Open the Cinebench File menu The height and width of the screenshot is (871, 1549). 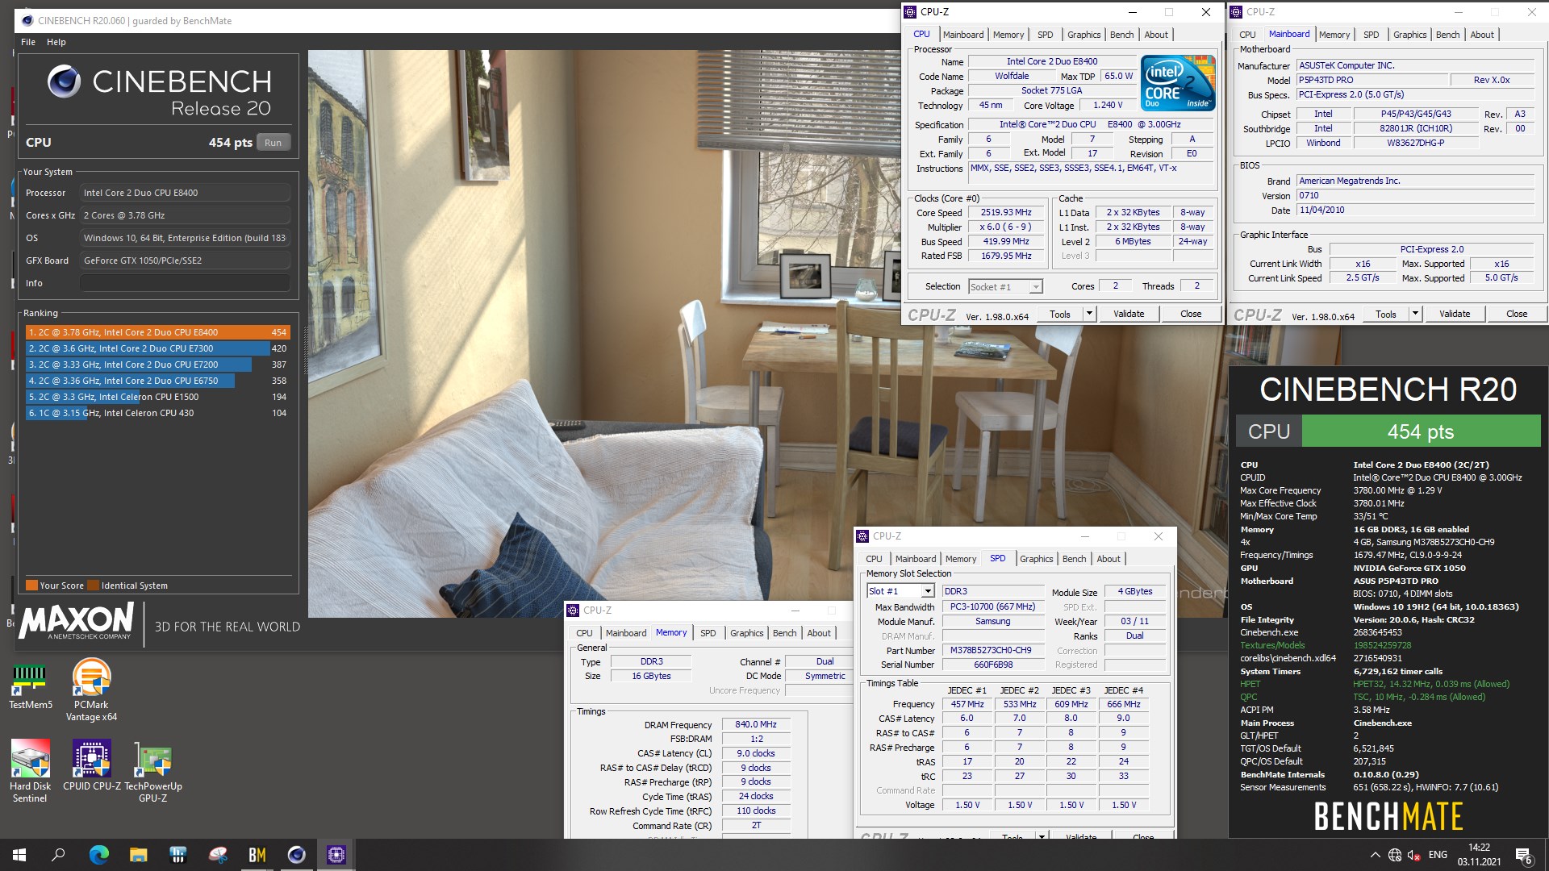[28, 42]
